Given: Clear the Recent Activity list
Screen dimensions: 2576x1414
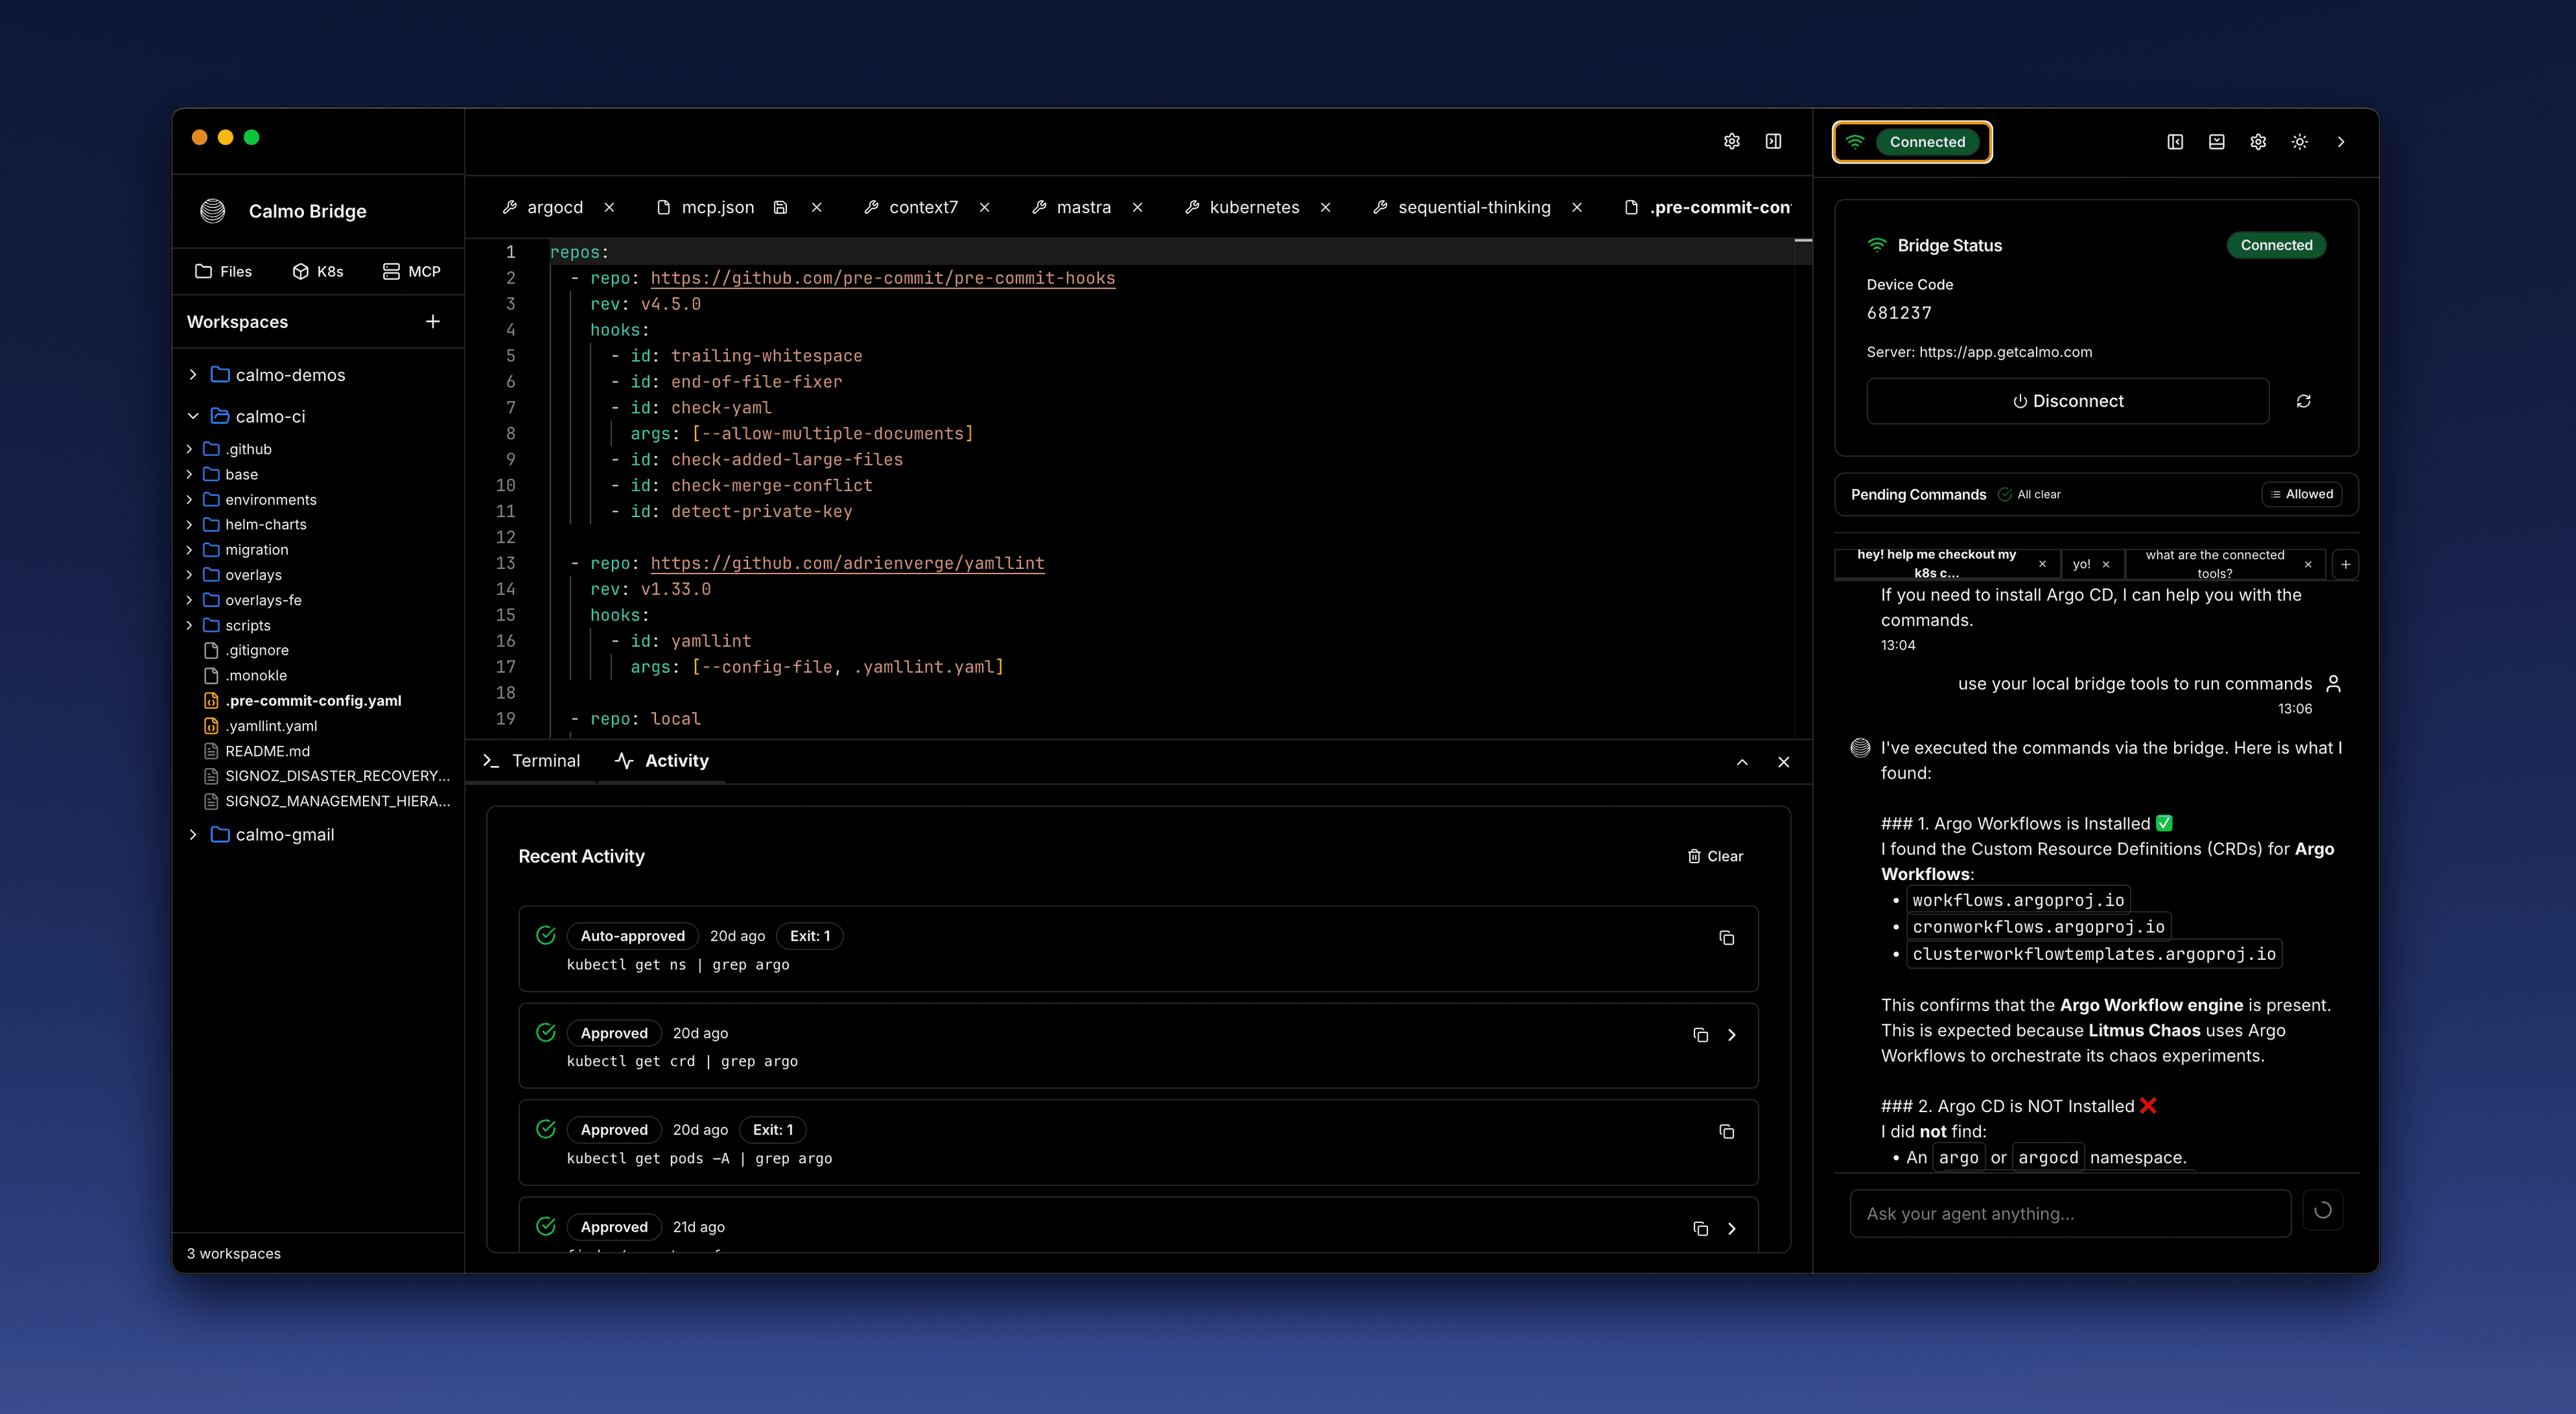Looking at the screenshot, I should click(x=1715, y=856).
